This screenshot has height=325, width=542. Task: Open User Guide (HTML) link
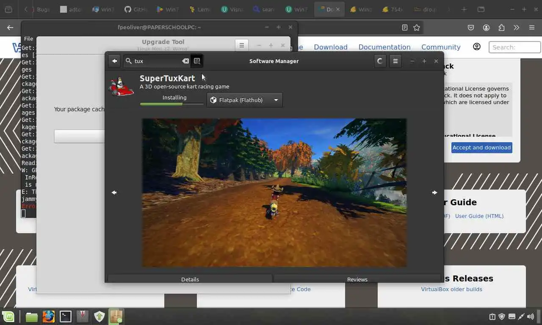click(479, 216)
